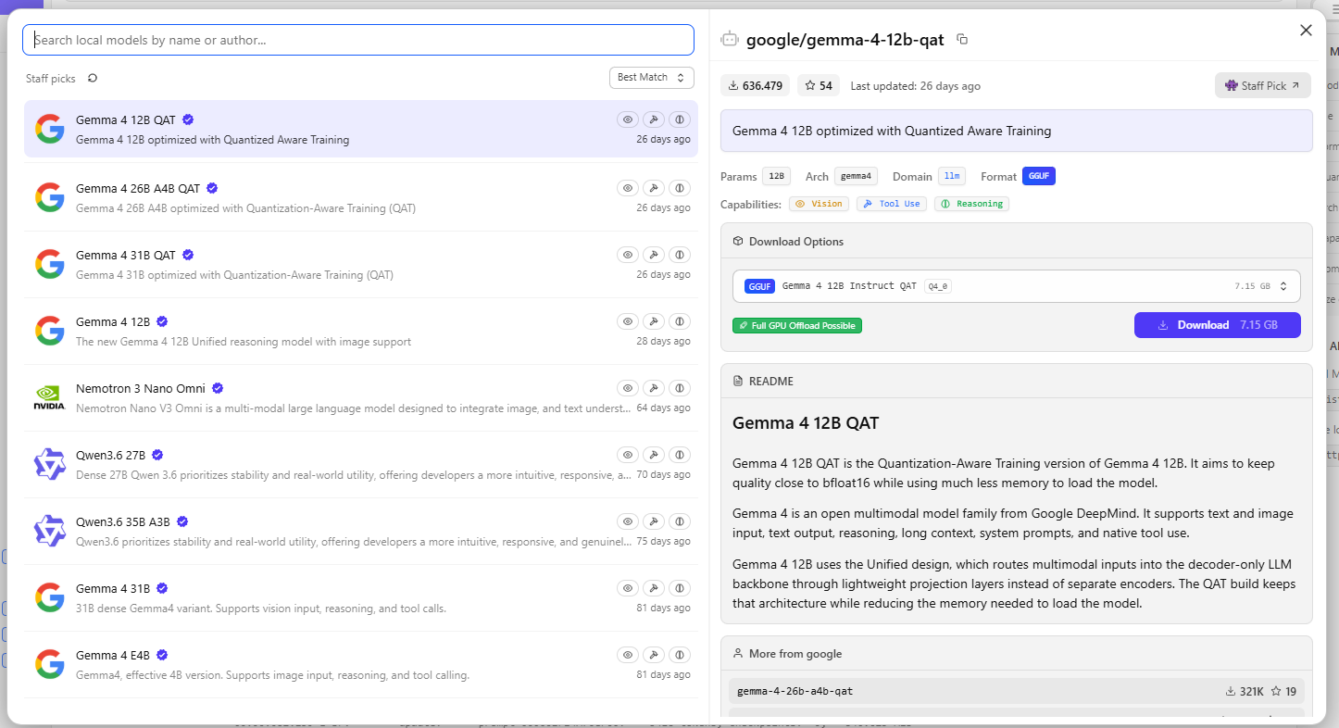
Task: Click the Tool Use capability tag
Action: click(892, 204)
